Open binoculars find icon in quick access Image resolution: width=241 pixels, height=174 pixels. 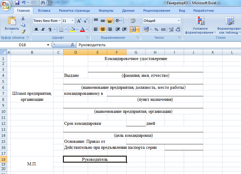click(43, 3)
